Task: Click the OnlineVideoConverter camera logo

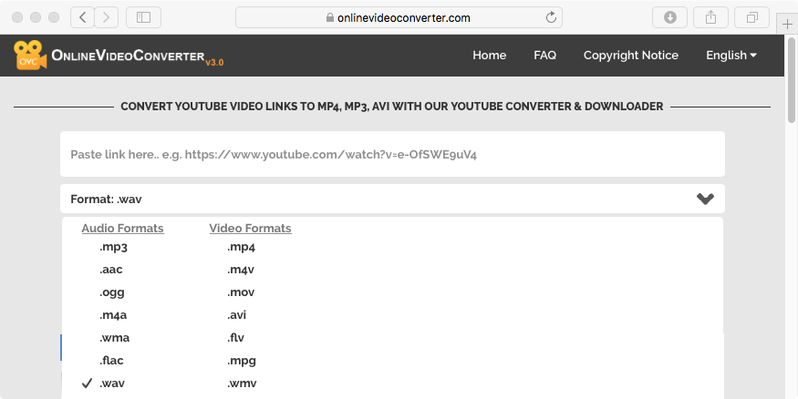Action: coord(30,56)
